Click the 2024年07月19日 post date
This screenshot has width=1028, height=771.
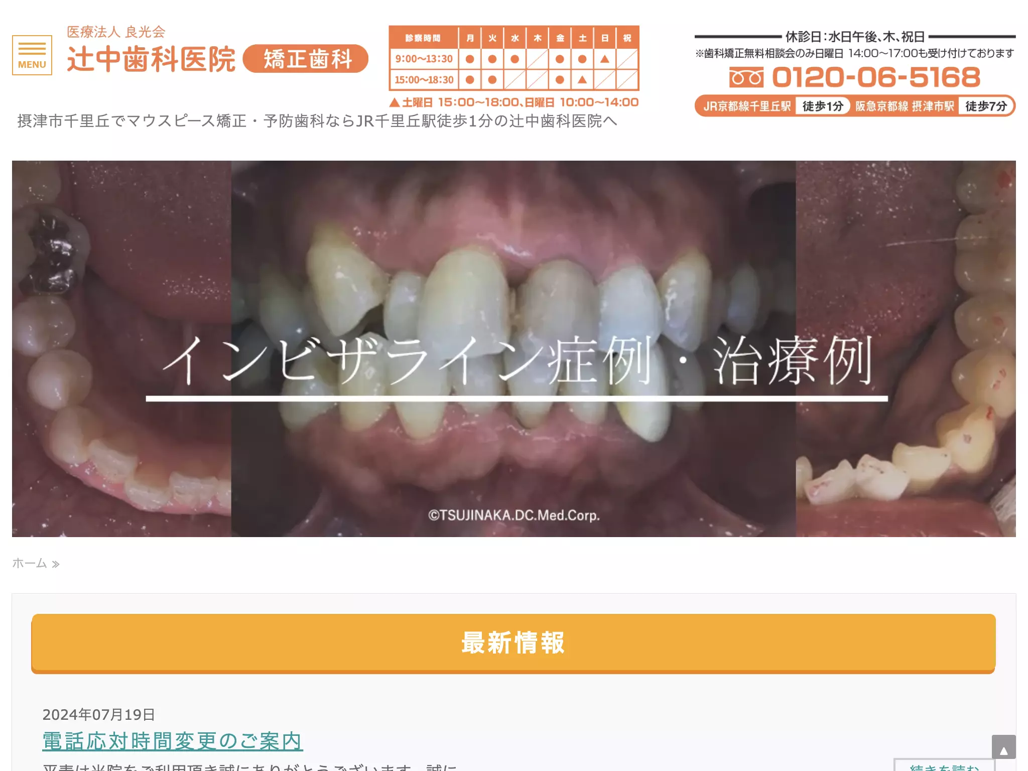click(x=99, y=715)
